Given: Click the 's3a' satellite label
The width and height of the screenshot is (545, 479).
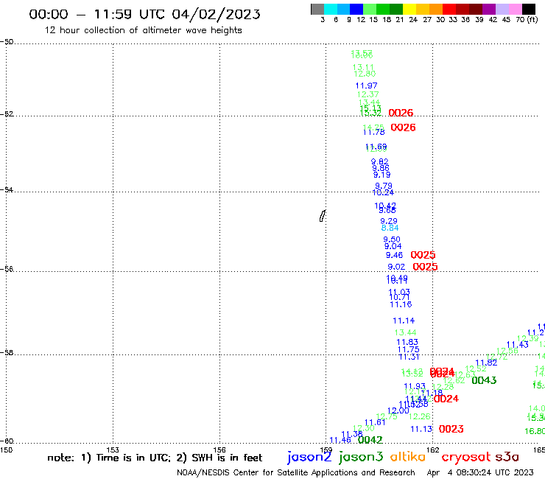Looking at the screenshot, I should coord(507,457).
